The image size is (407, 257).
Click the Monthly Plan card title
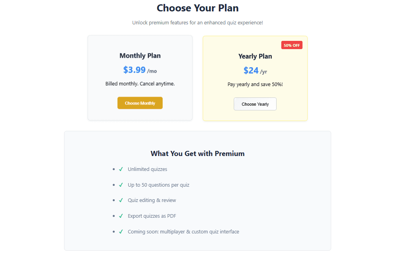pos(140,56)
